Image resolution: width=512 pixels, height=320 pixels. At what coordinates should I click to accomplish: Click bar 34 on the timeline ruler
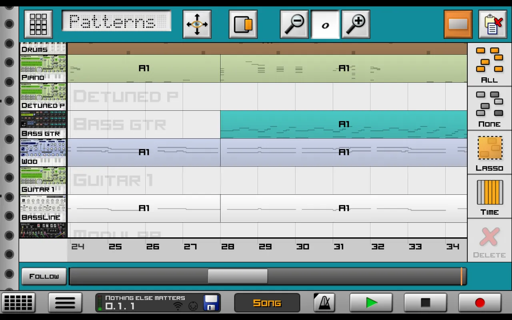(x=453, y=247)
